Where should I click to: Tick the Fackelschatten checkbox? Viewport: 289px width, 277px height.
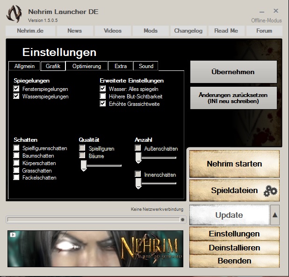point(16,177)
